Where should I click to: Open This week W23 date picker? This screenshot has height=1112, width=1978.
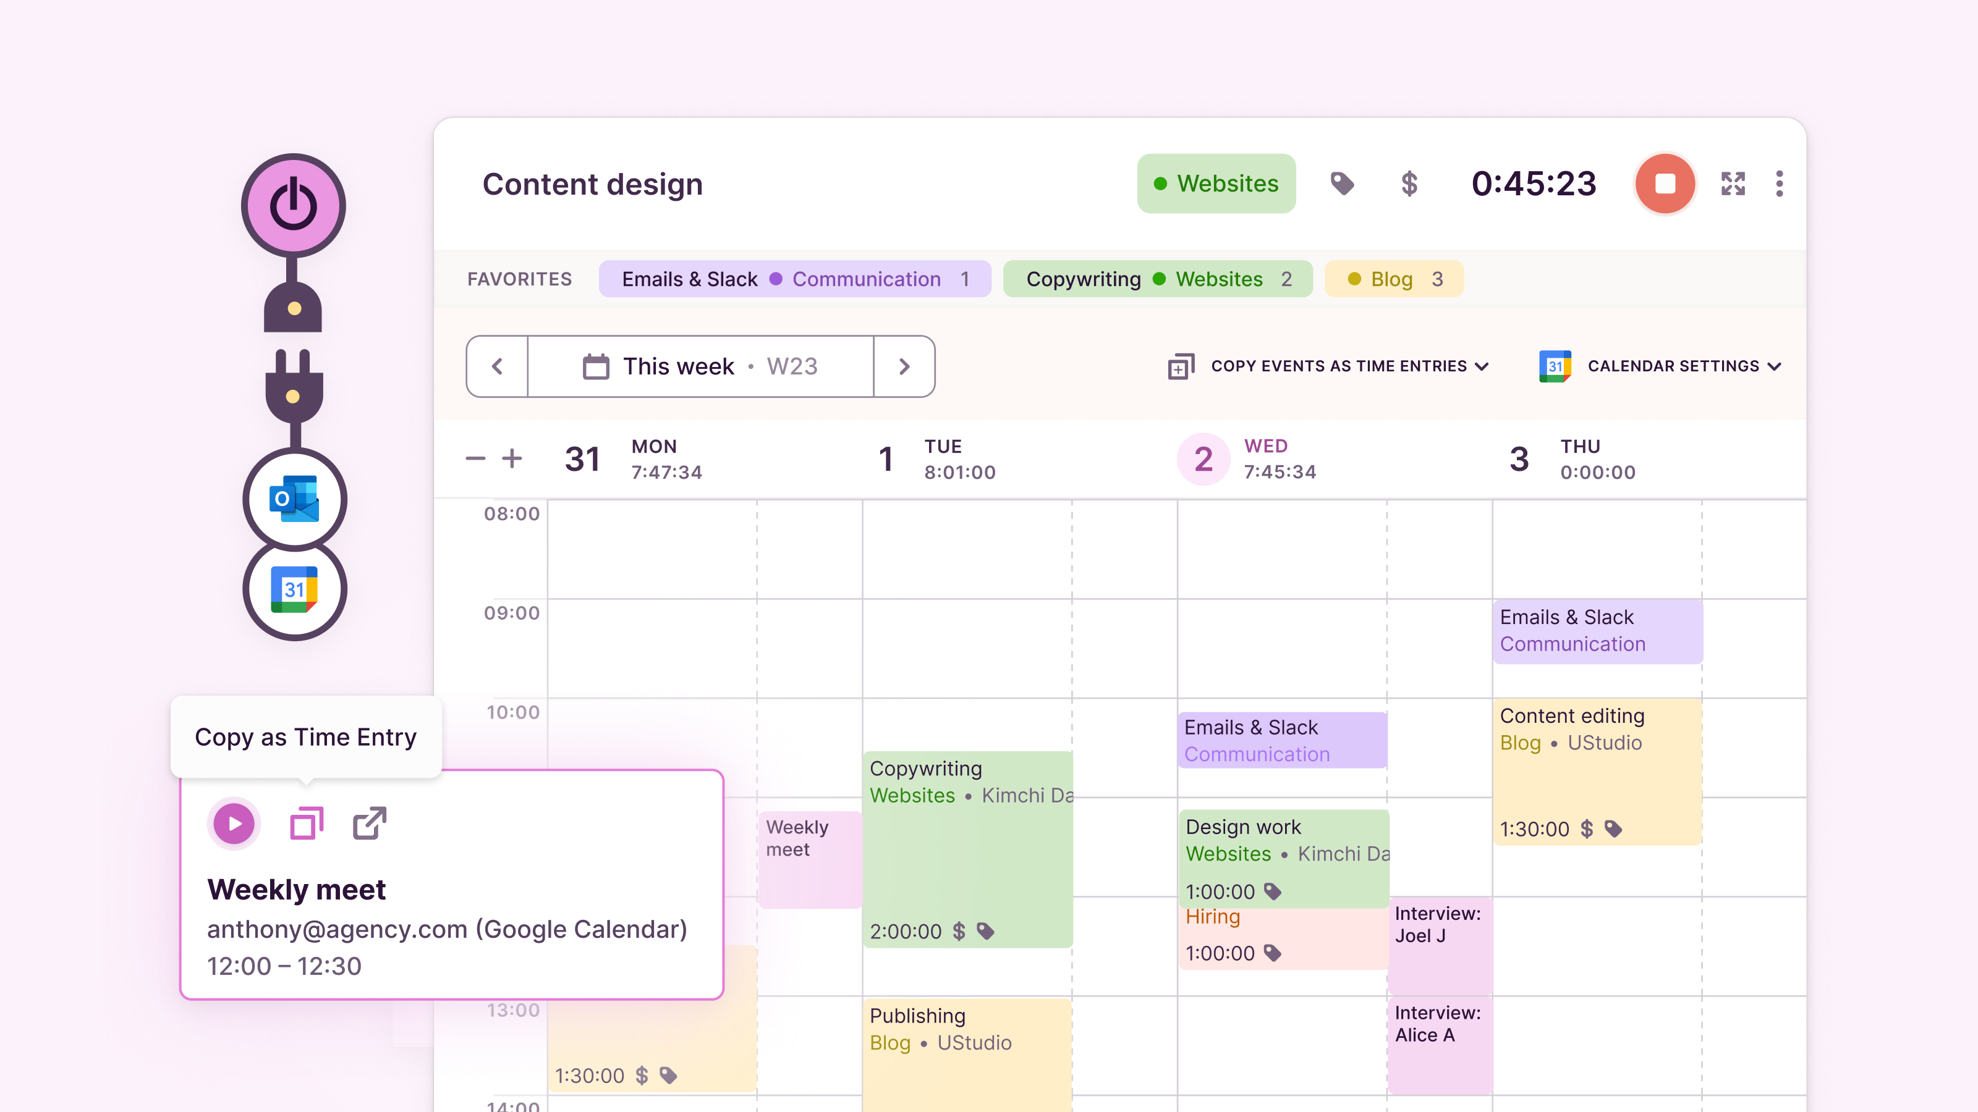point(700,366)
